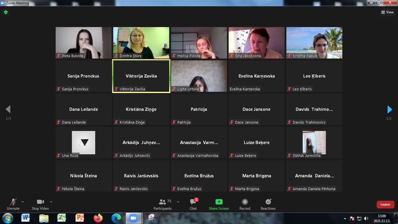Open Microsoft Word from the taskbar

click(x=25, y=218)
